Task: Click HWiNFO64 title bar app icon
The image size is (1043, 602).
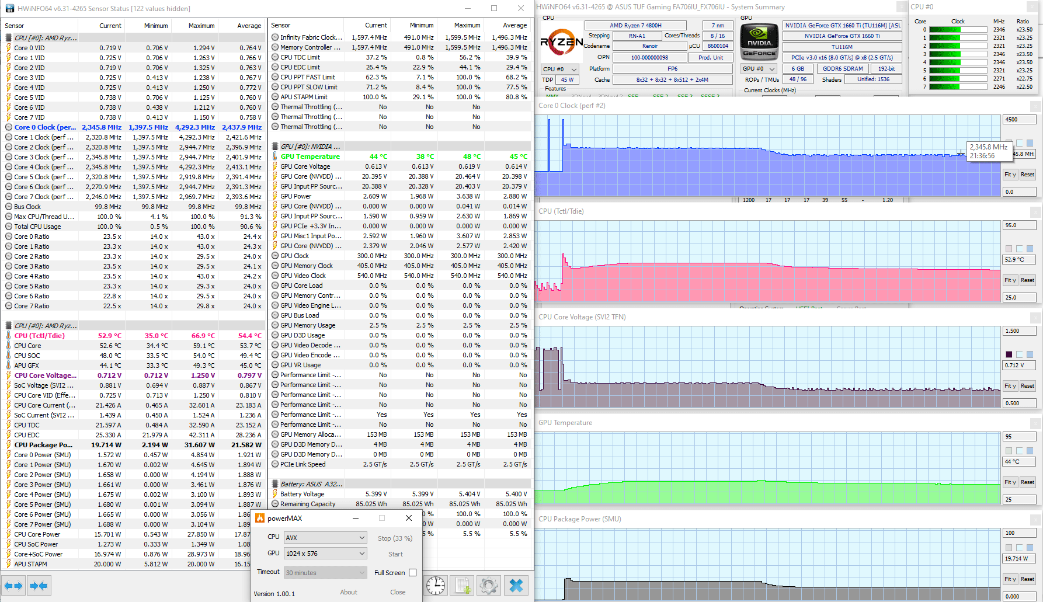Action: click(9, 8)
